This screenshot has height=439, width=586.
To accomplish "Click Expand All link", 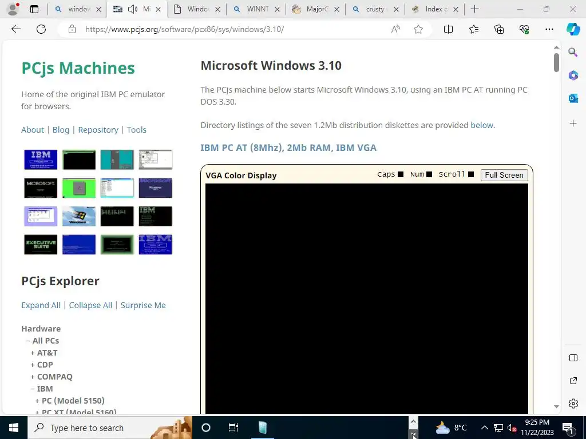I will [x=41, y=305].
